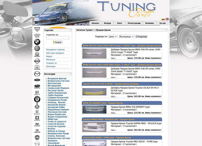202x146 pixels.
Task: Open the Ford brand logo
Action: tap(37, 80)
